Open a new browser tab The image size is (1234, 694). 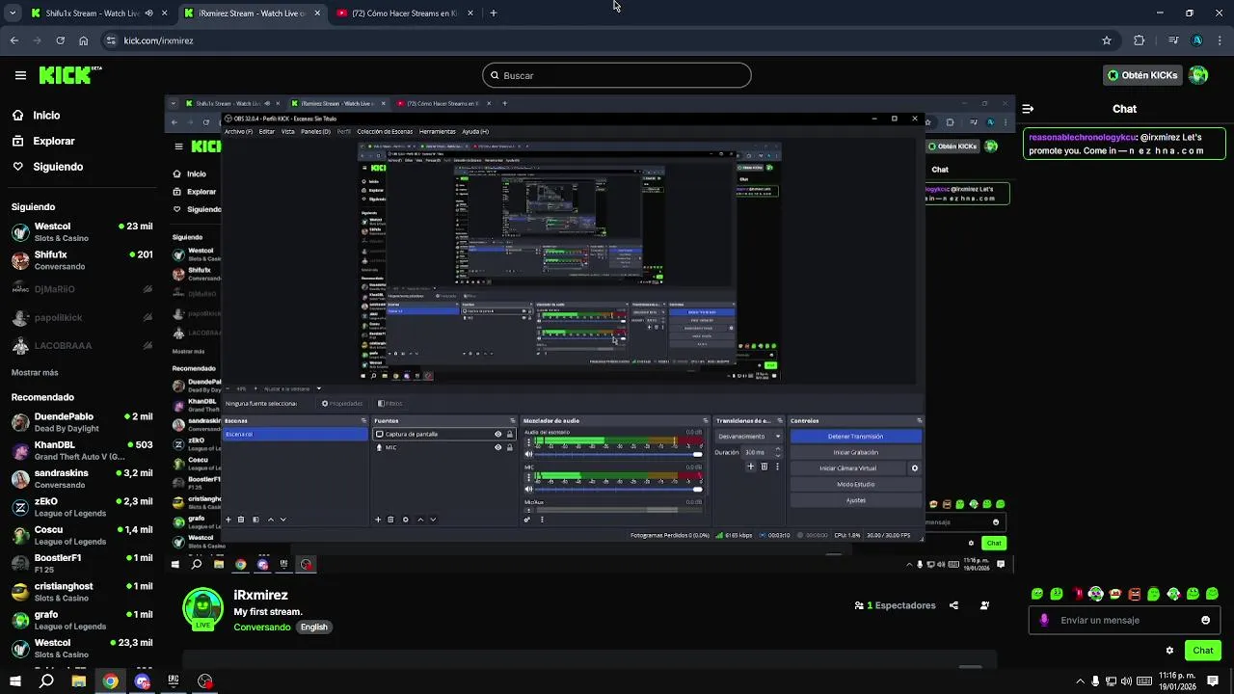493,13
